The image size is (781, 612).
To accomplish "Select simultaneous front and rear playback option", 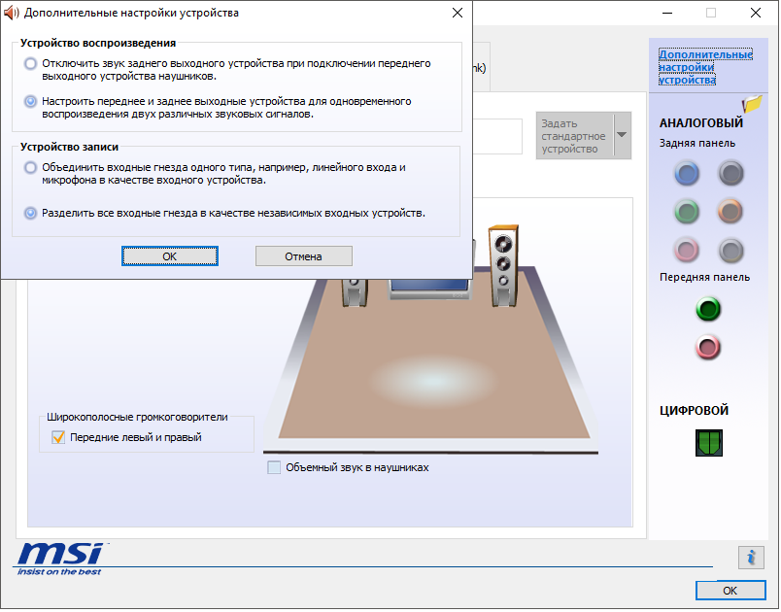I will coord(30,102).
